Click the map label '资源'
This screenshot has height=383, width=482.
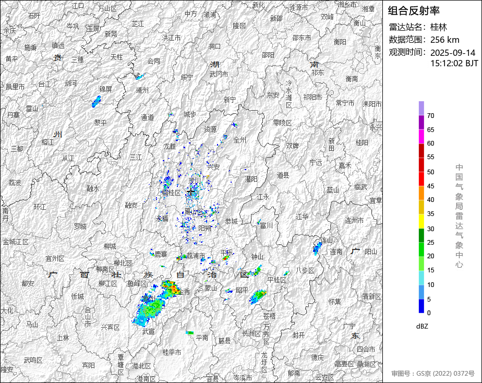coord(210,129)
